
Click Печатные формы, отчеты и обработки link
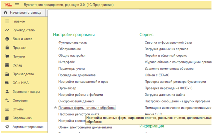click(87, 108)
